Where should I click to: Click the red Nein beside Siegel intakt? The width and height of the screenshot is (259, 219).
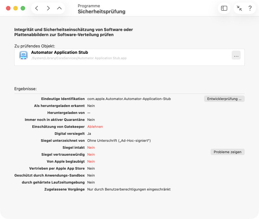(91, 147)
